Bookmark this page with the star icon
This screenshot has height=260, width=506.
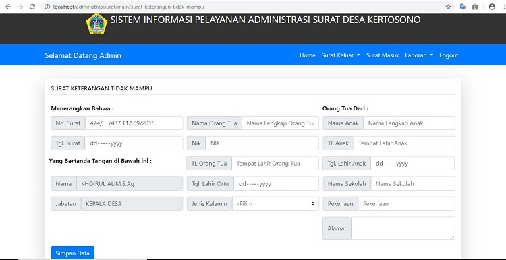click(x=448, y=7)
